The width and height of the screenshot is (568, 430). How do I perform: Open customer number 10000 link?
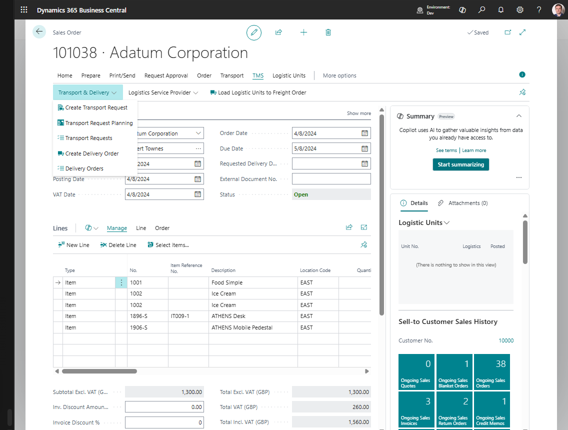pos(506,340)
